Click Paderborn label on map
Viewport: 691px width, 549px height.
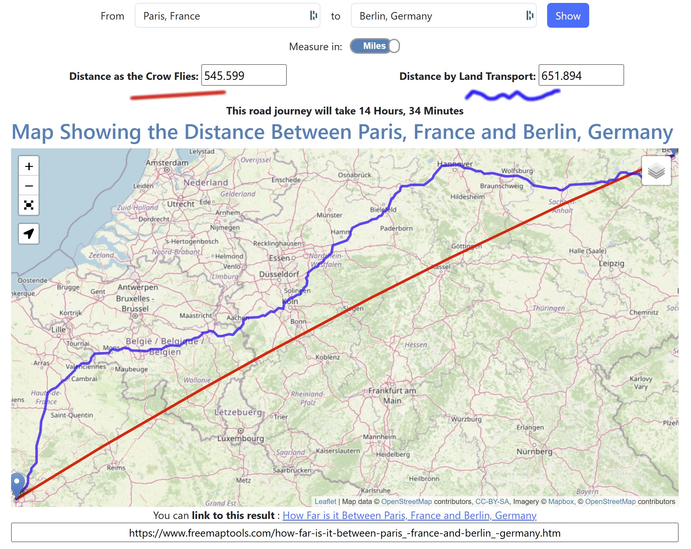tap(396, 228)
